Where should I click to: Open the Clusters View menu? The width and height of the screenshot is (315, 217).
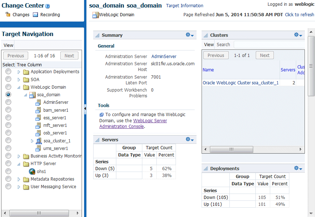[x=209, y=45]
